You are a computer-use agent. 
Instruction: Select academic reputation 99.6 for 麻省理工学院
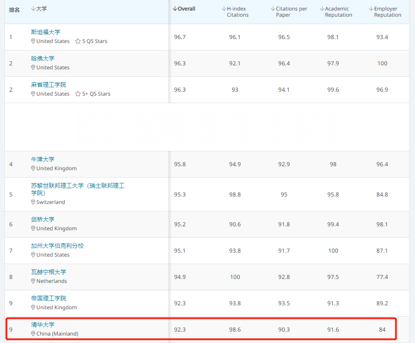point(333,90)
